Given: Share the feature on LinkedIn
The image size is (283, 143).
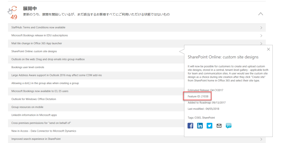Looking at the screenshot, I should point(200,126).
